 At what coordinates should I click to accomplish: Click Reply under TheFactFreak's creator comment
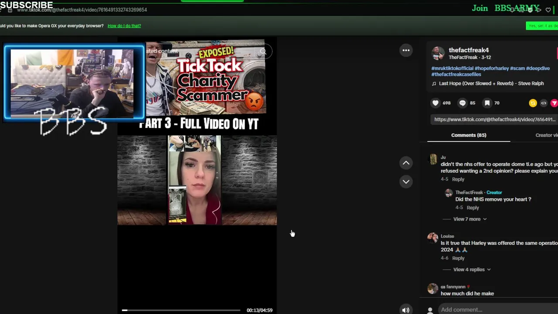(x=473, y=208)
